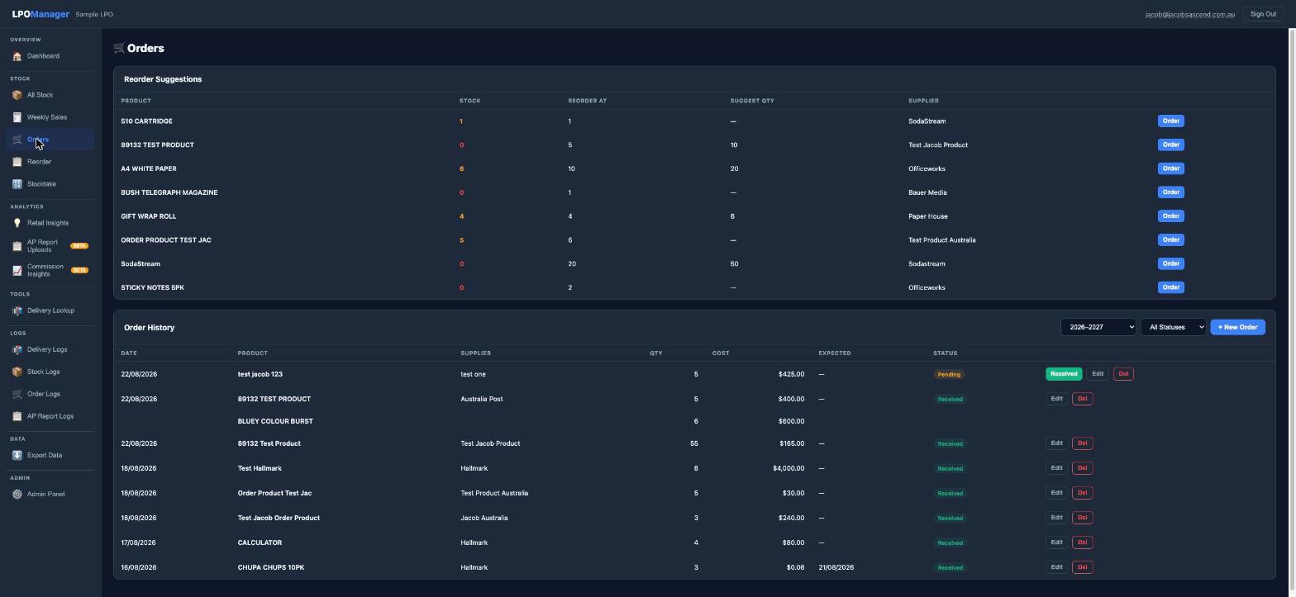This screenshot has height=597, width=1296.
Task: Order the A4 WHITE PAPER product
Action: [x=1170, y=168]
